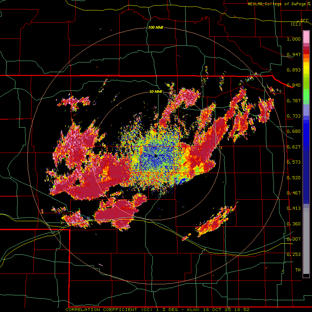Click the 0.467 legend value
Viewport: 312px width, 312px height.
tap(294, 193)
